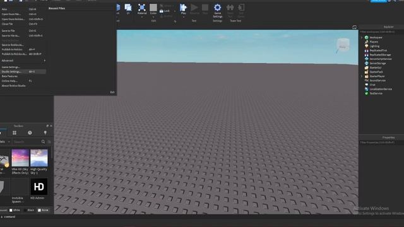Insert the HD Admin toolbox item
This screenshot has width=404, height=227.
pyautogui.click(x=39, y=187)
